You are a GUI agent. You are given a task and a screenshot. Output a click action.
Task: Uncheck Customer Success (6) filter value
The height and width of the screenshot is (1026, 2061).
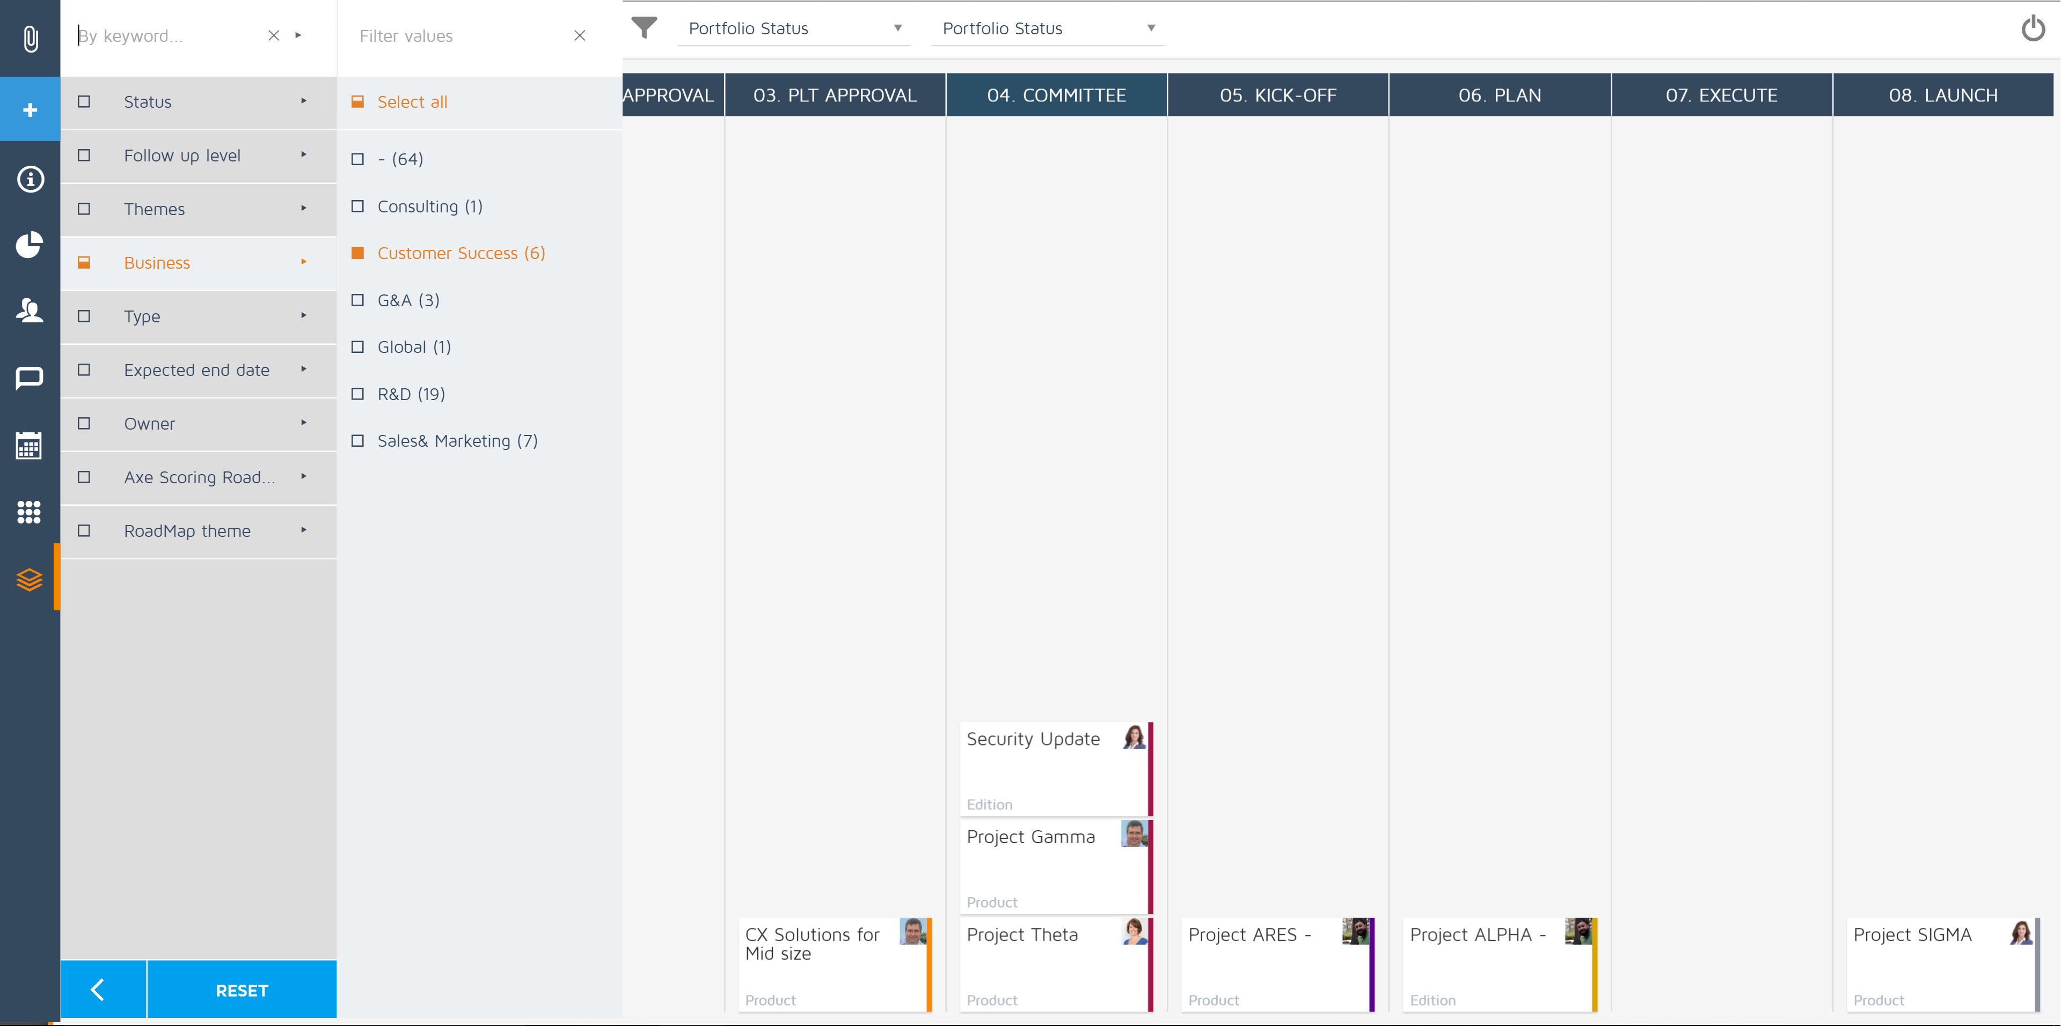tap(357, 254)
